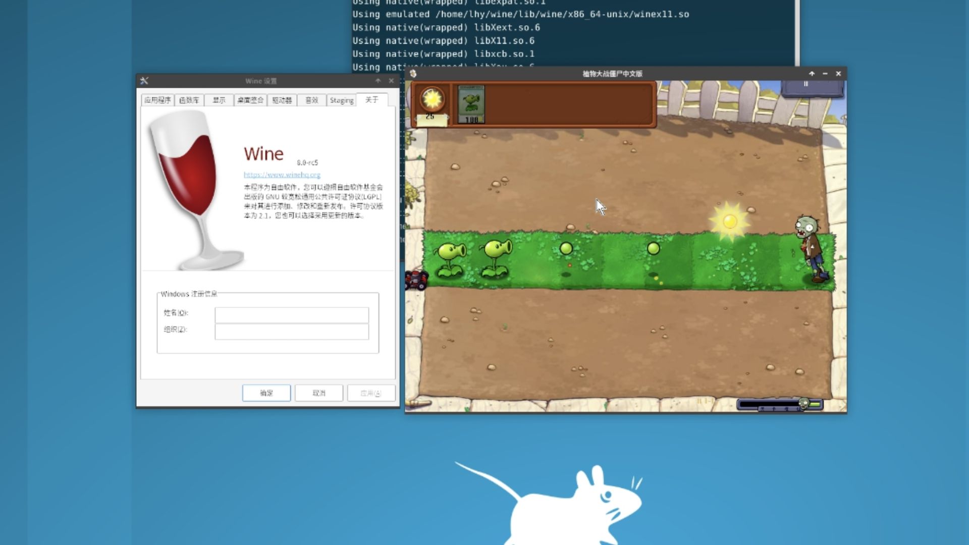This screenshot has height=545, width=969.
Task: Click the terminal line mentioning libXext.so.6
Action: tap(446, 28)
